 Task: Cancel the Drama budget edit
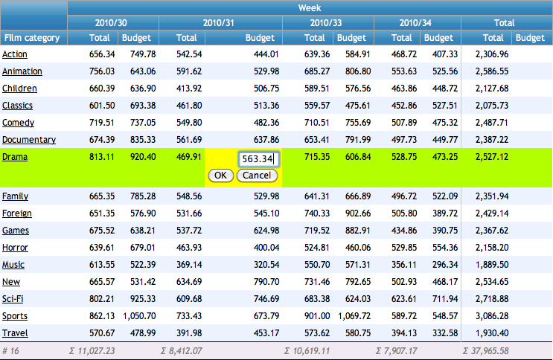(x=257, y=176)
